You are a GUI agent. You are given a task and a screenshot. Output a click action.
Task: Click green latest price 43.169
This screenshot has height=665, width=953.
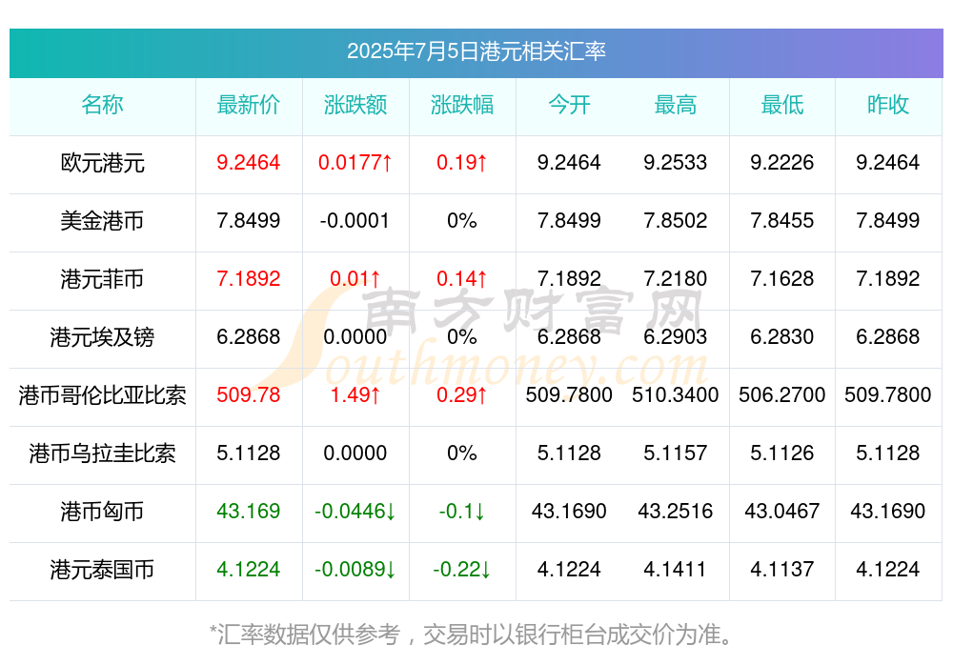[248, 511]
